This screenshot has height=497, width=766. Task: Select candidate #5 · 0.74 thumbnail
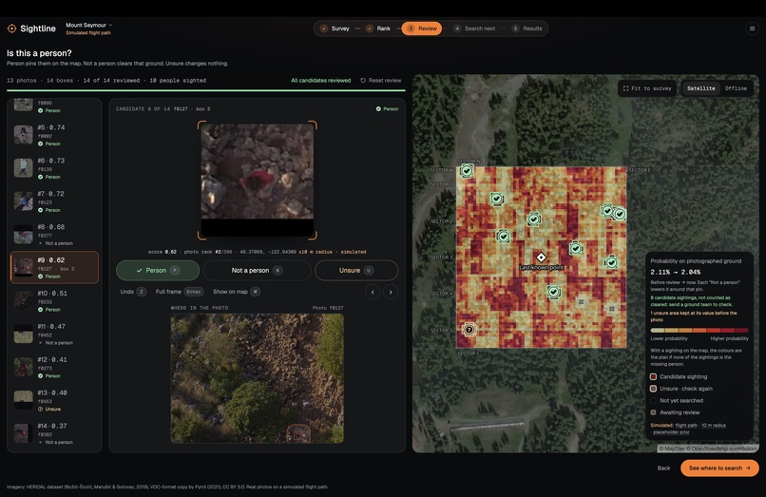pos(23,135)
